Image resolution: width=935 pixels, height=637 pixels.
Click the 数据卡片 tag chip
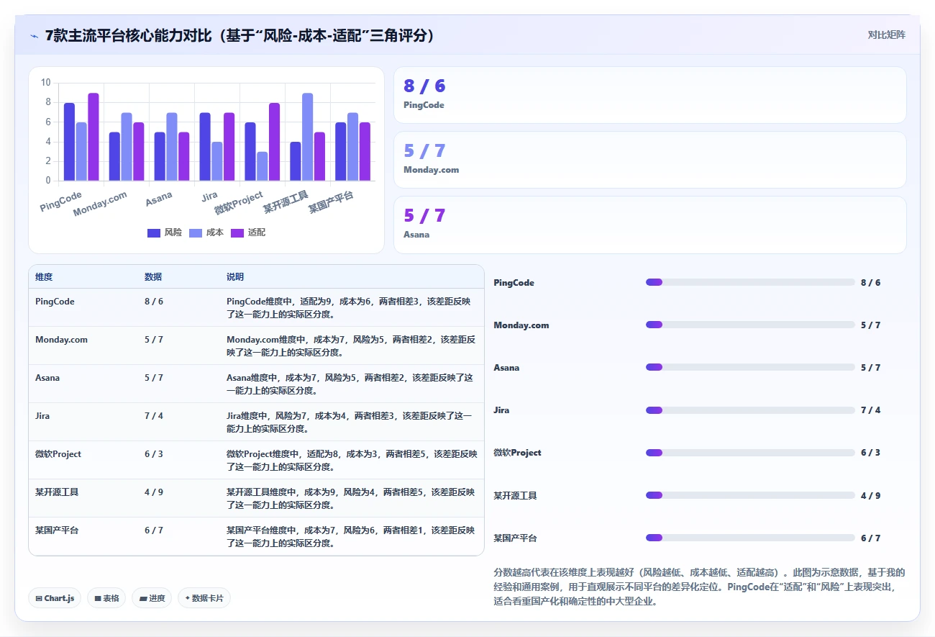pyautogui.click(x=204, y=598)
